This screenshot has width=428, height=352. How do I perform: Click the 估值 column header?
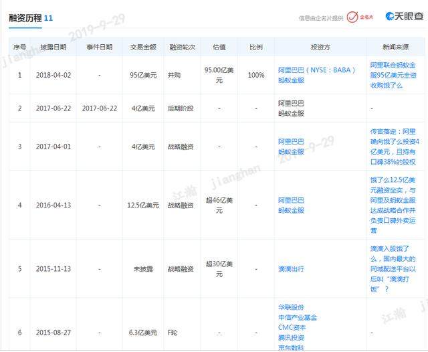pos(219,47)
